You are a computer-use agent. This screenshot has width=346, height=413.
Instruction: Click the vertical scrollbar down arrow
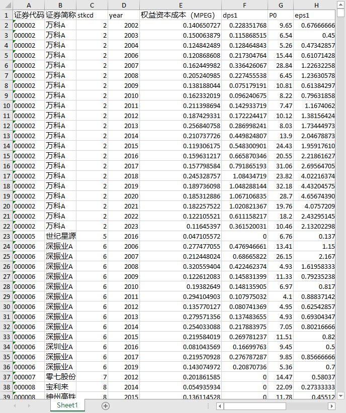(341, 395)
